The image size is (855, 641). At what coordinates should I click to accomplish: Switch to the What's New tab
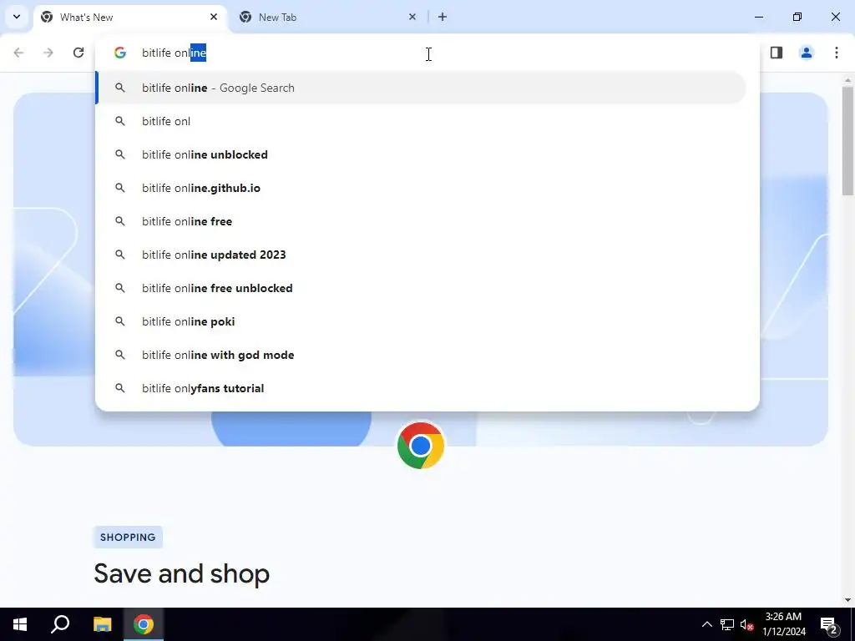click(129, 18)
